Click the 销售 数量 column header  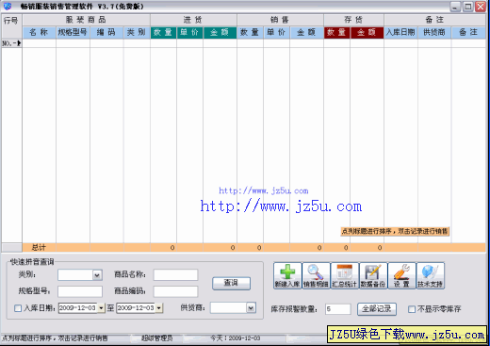(250, 32)
